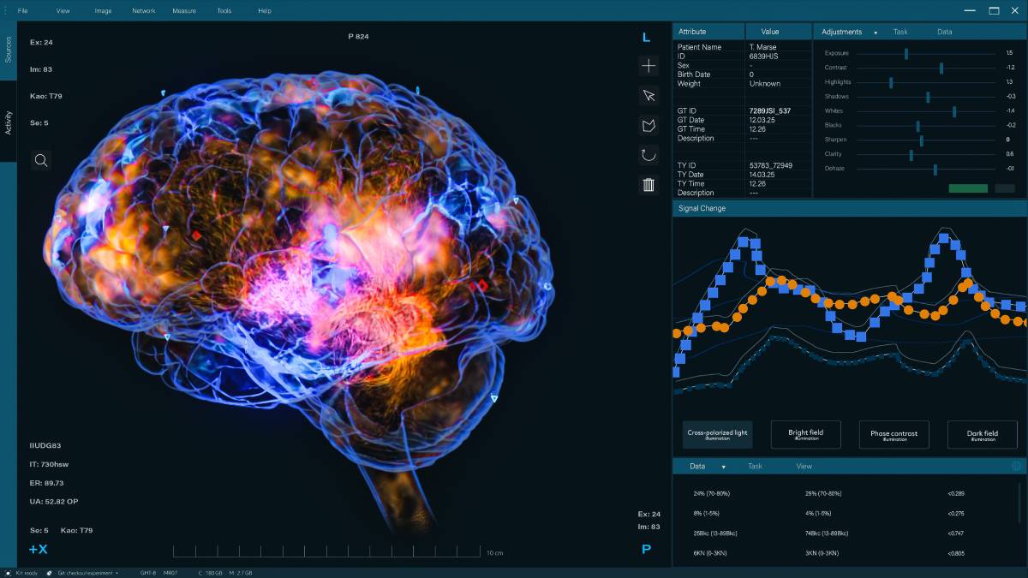Activate the polygon region tool
The height and width of the screenshot is (578, 1028).
(x=648, y=126)
